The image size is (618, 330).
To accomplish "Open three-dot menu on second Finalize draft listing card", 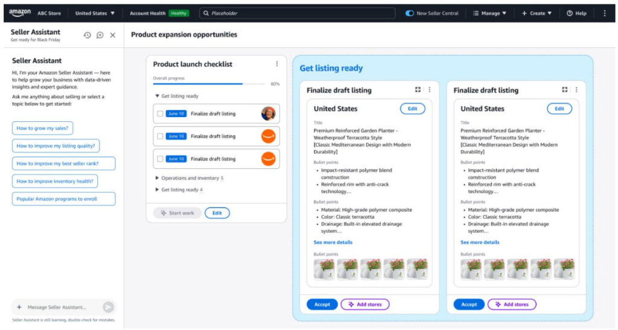I will 576,90.
